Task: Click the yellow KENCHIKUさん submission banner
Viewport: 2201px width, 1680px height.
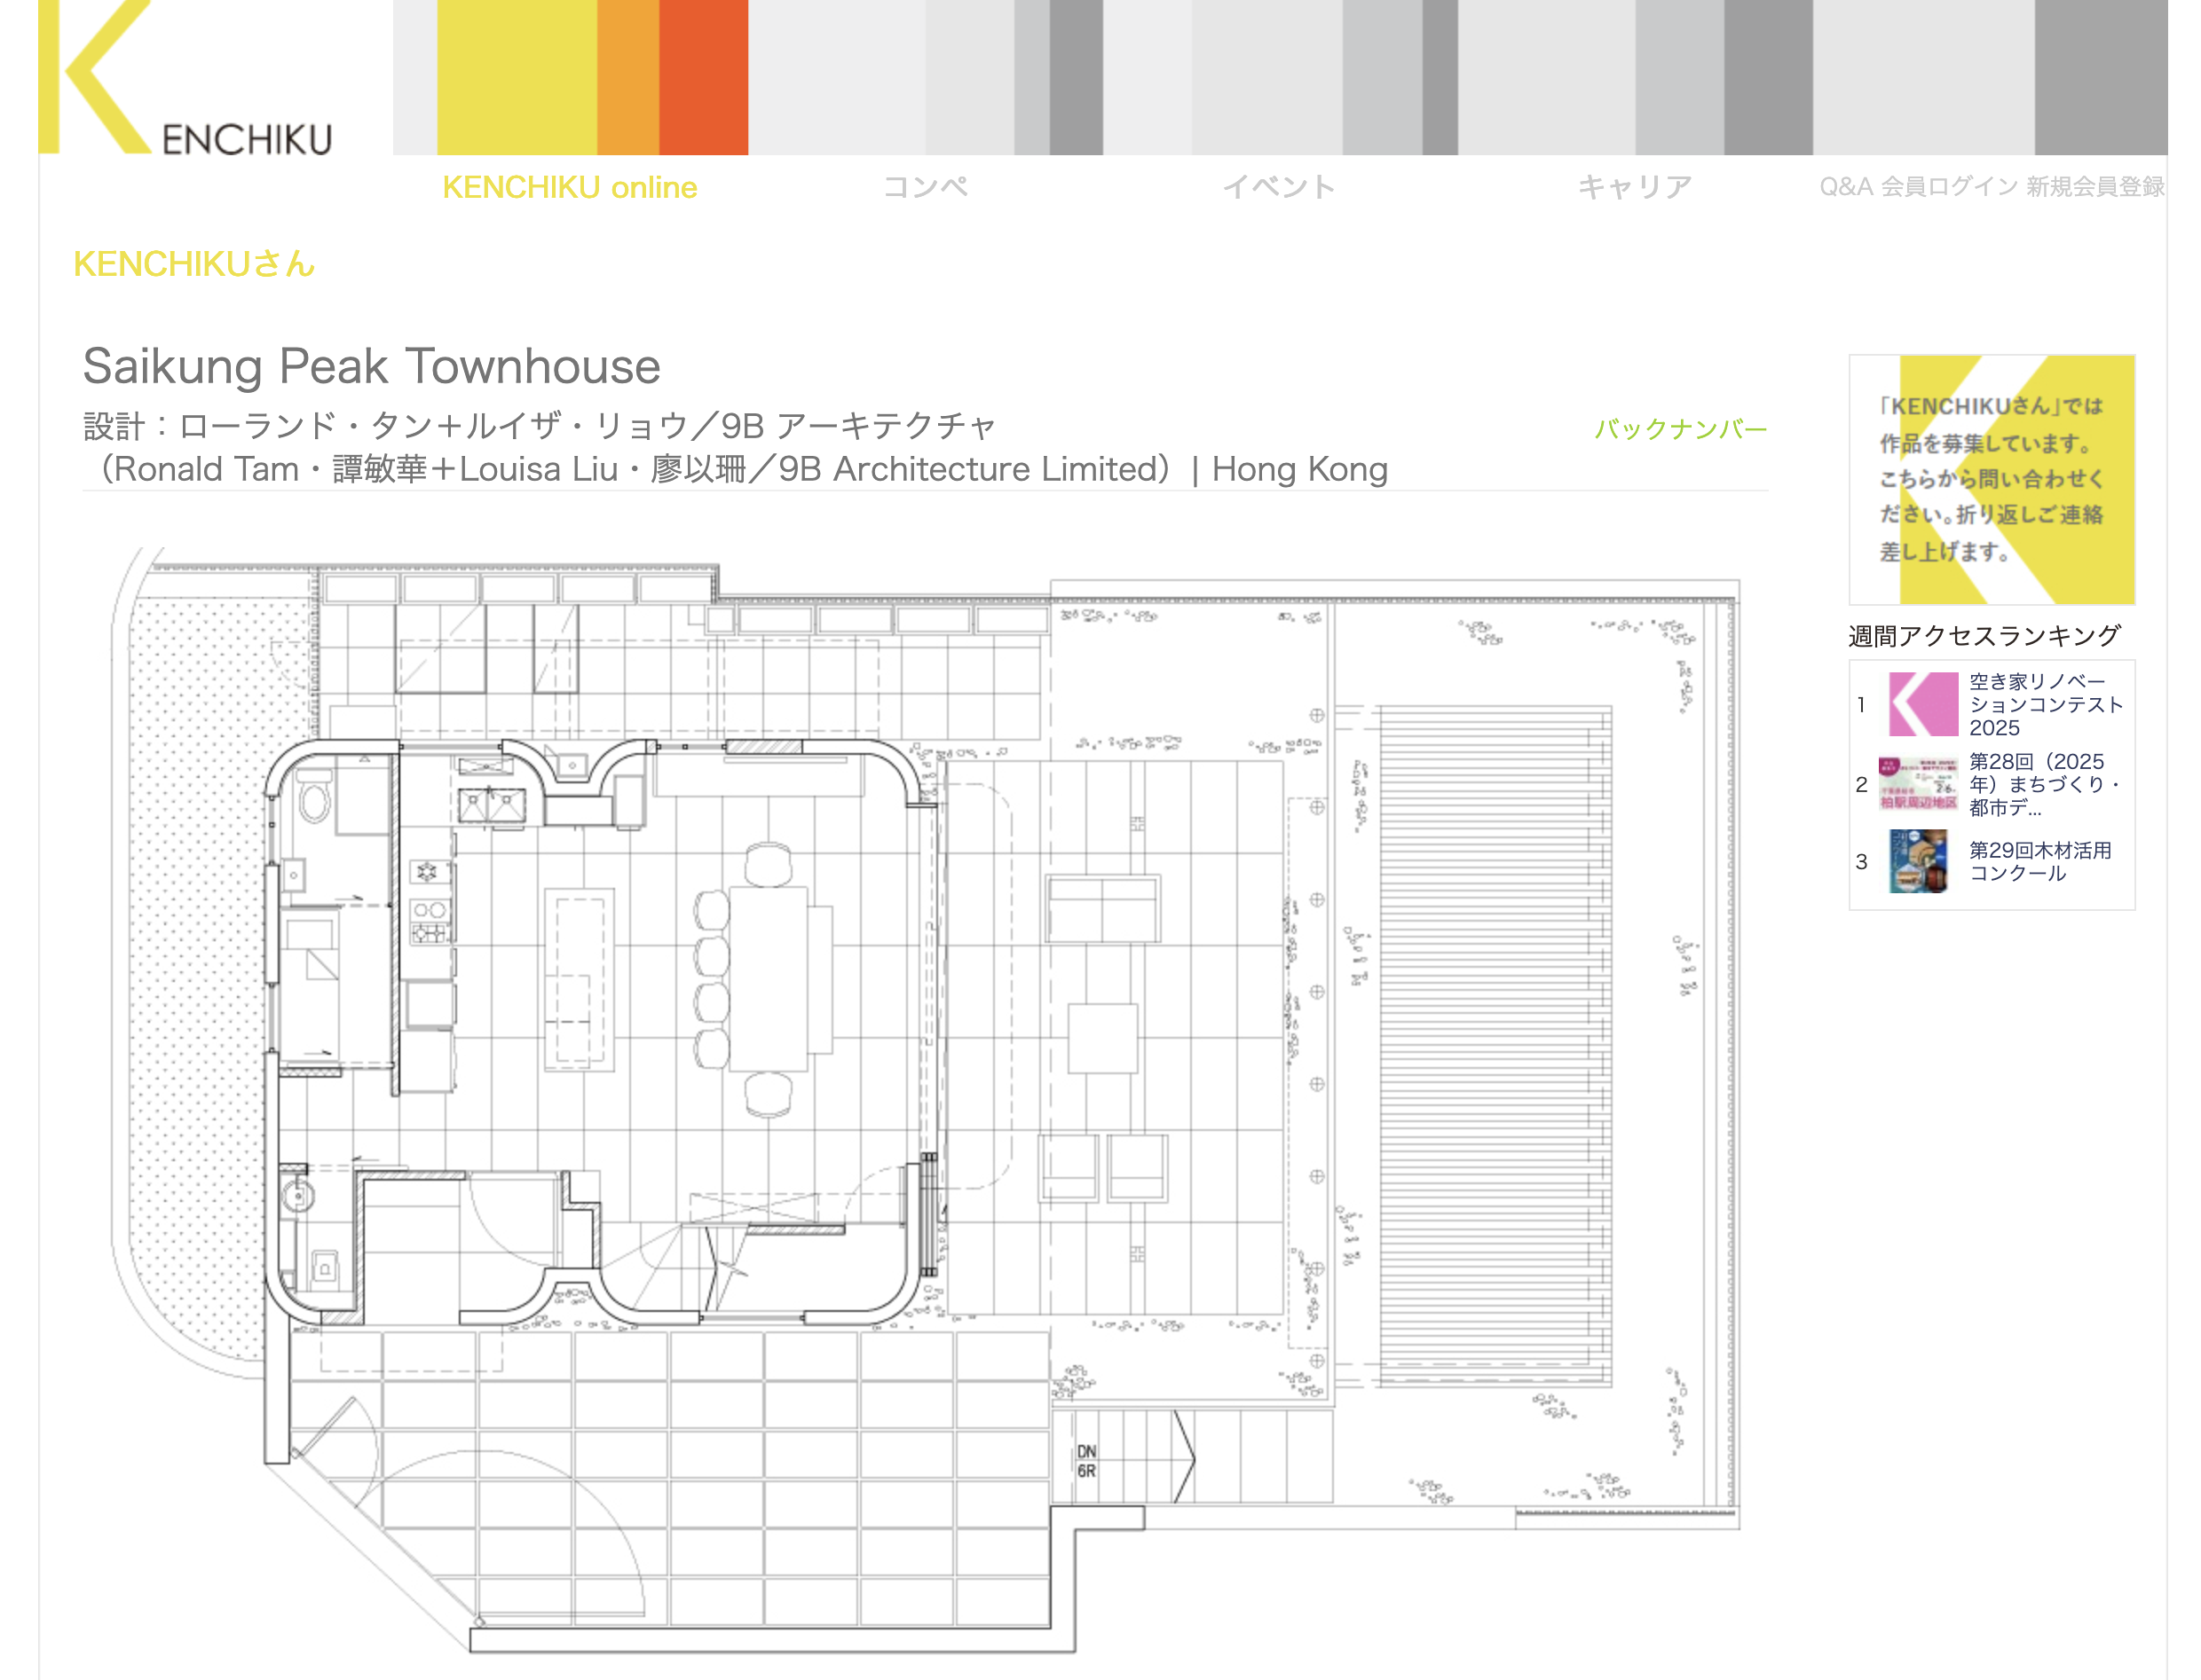Action: coord(1991,479)
